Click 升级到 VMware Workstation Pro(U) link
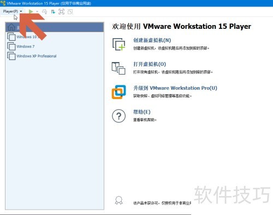 click(x=175, y=88)
